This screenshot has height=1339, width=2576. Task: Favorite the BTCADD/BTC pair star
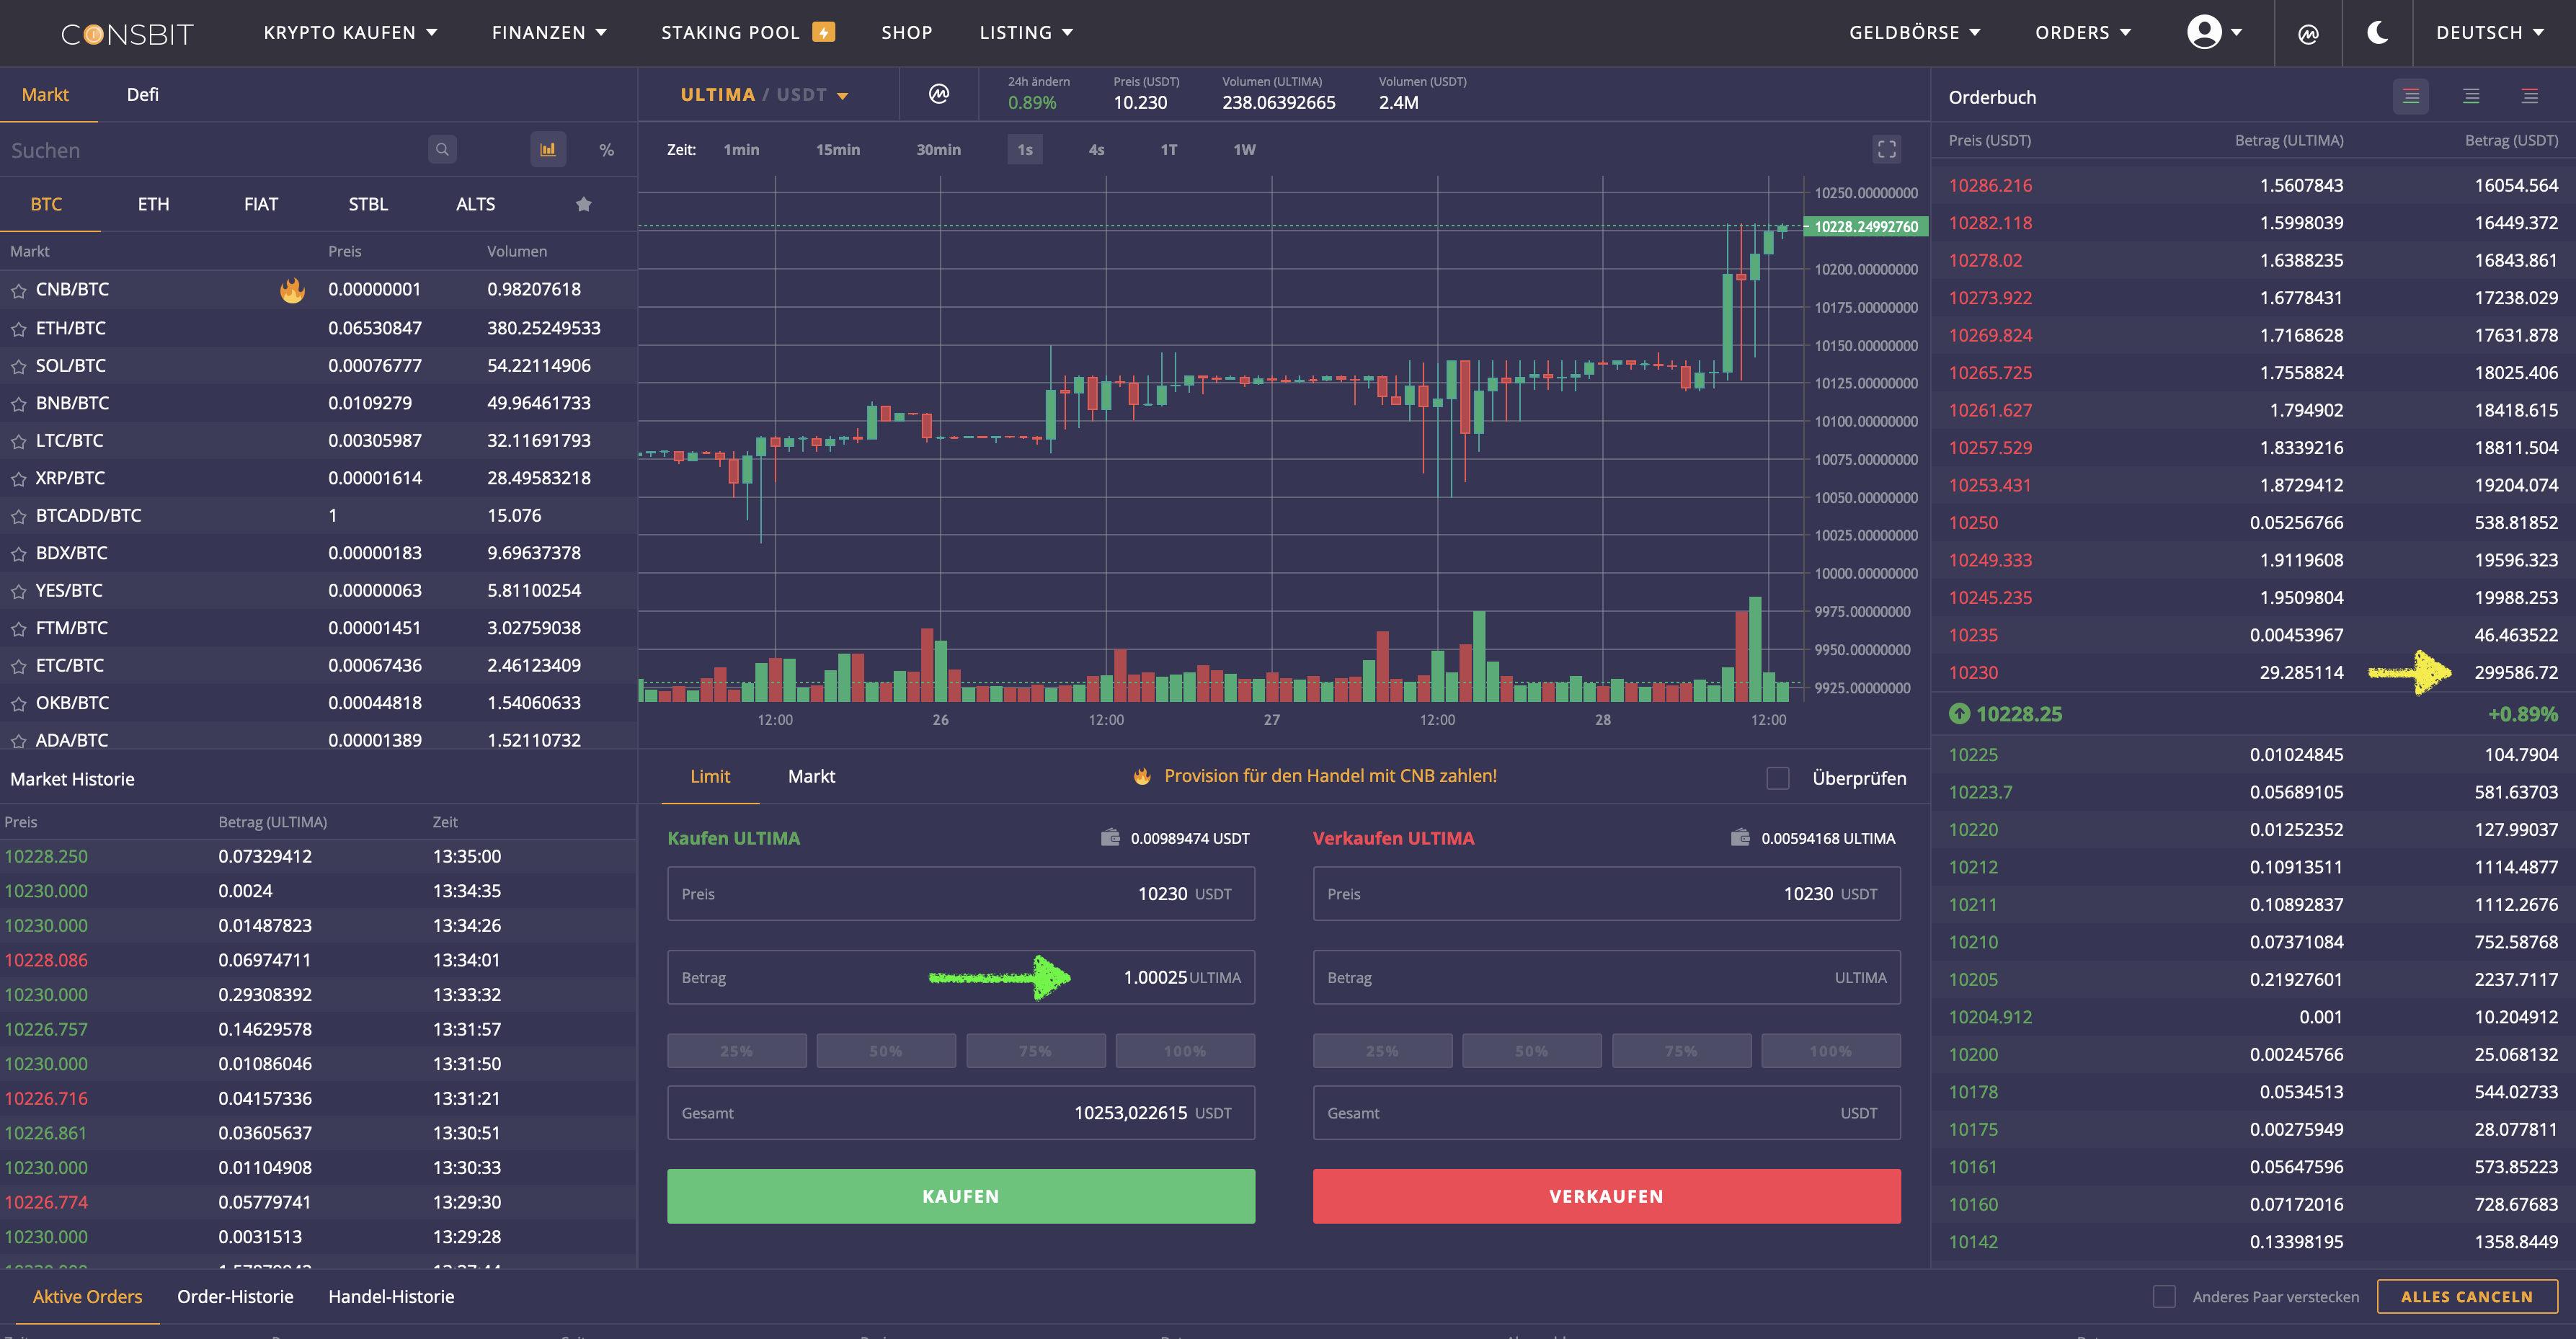click(18, 517)
